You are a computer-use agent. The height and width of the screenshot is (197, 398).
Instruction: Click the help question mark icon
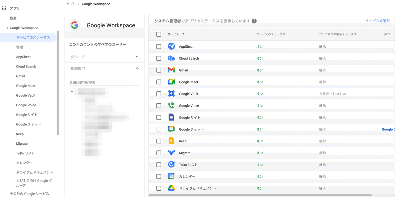click(x=254, y=21)
